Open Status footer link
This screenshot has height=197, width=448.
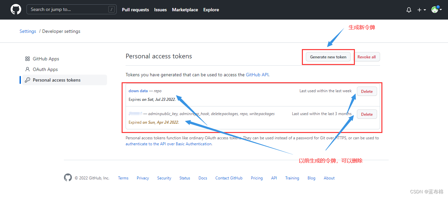(x=185, y=178)
